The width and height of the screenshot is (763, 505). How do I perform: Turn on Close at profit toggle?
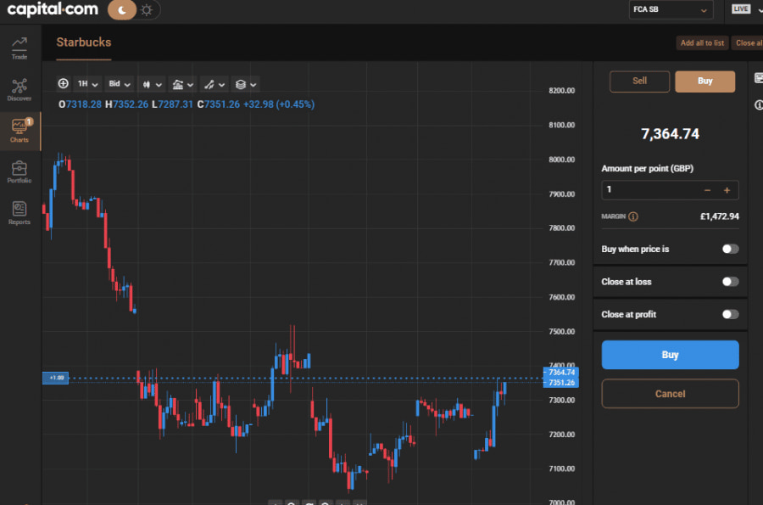(x=729, y=314)
